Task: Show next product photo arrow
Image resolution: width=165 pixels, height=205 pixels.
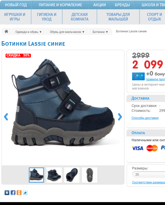Action: point(120,117)
